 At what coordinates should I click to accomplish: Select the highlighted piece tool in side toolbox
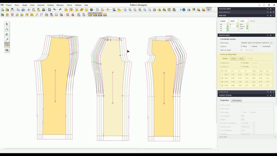[x=7, y=45]
